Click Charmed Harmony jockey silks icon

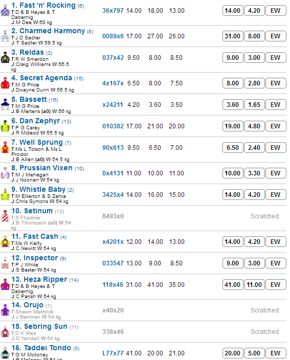(x=5, y=36)
